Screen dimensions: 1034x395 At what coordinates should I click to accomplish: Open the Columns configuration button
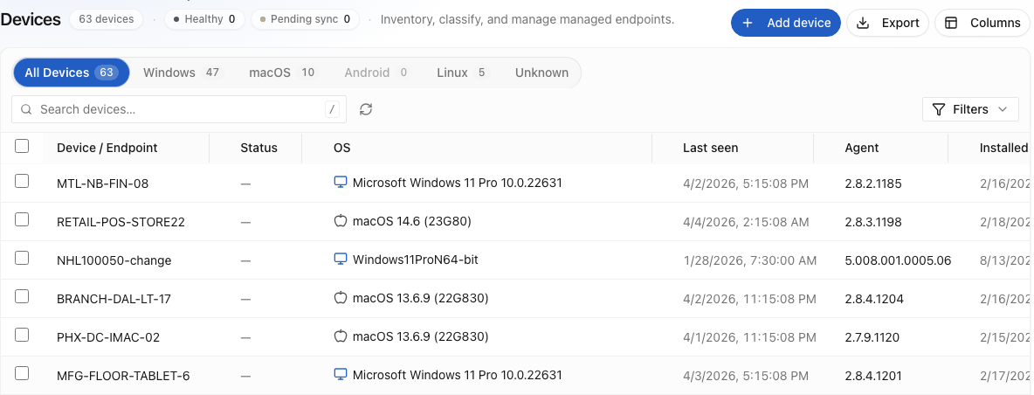[x=982, y=23]
